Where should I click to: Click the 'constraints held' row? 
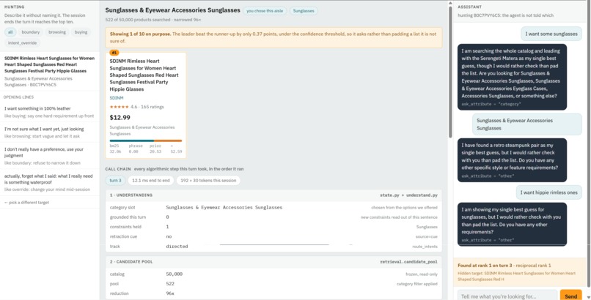coord(274,227)
